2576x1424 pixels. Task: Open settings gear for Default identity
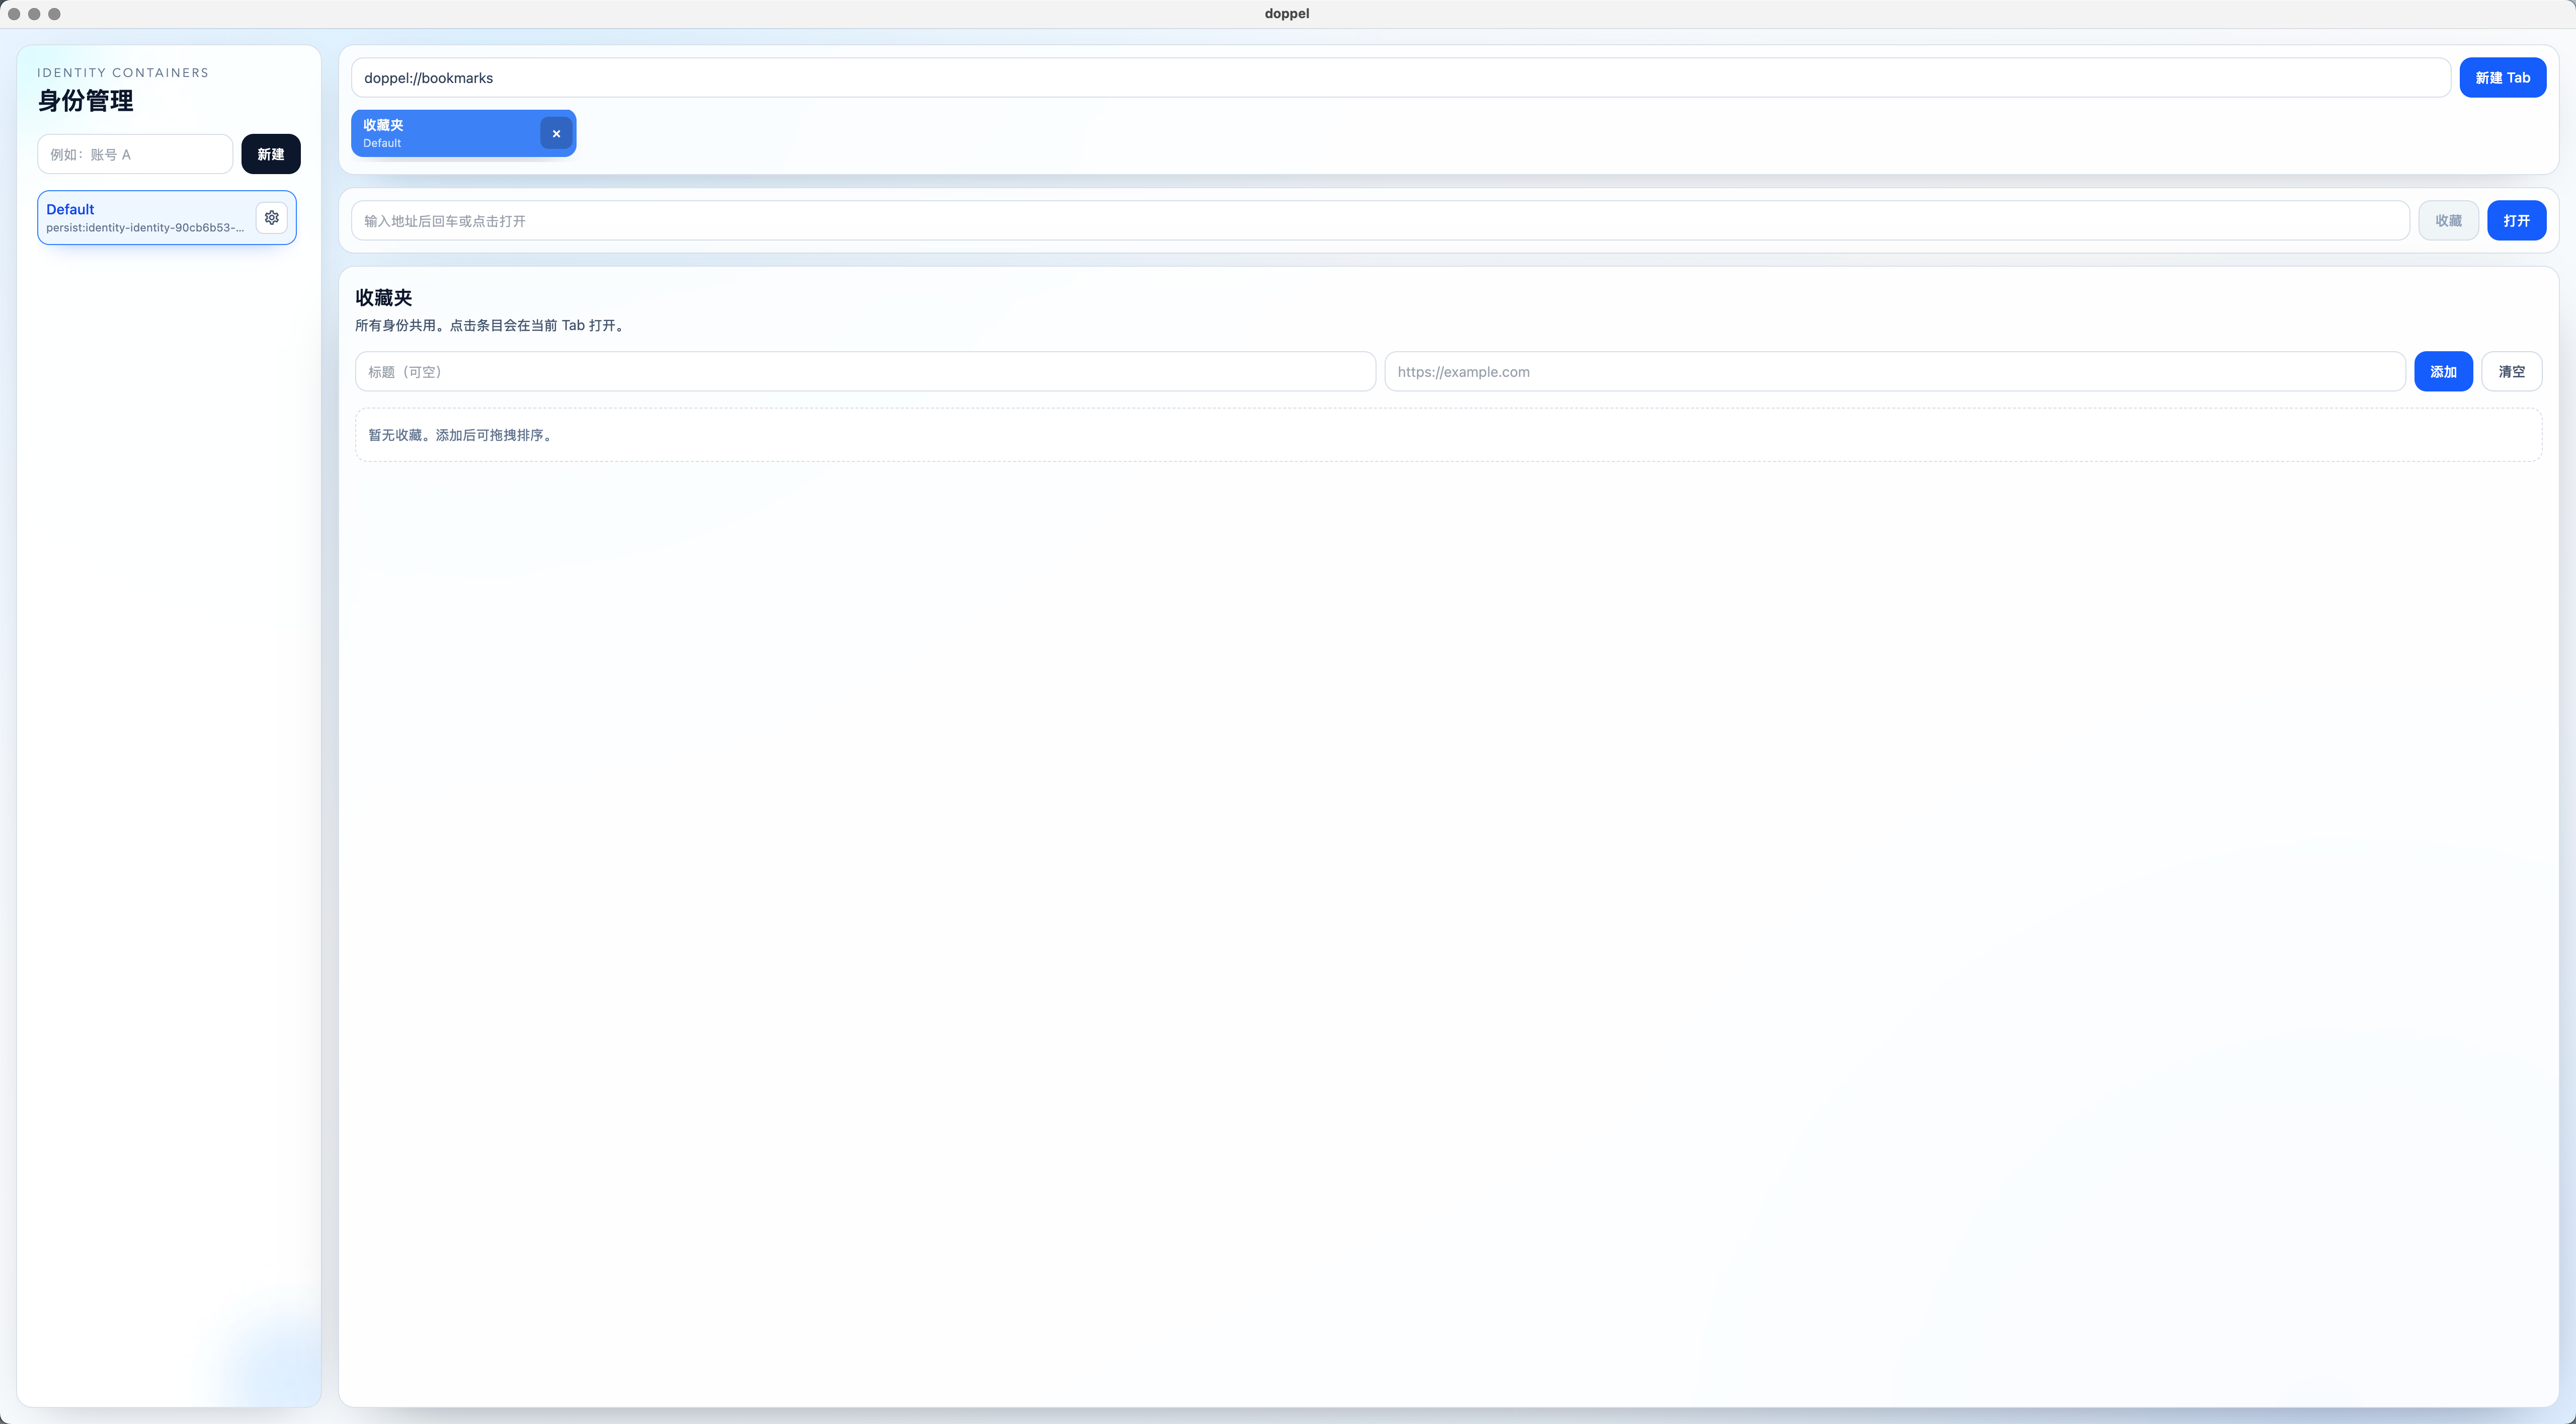(271, 217)
